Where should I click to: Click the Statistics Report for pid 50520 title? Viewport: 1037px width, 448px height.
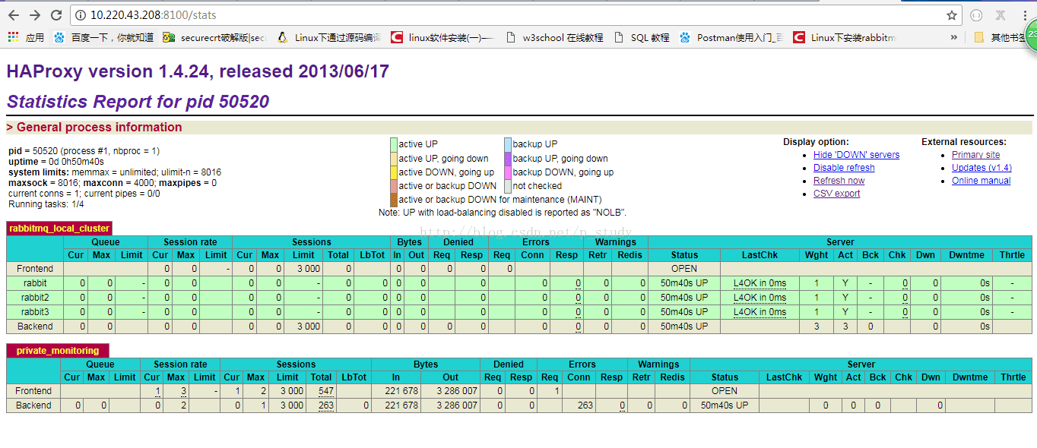138,102
